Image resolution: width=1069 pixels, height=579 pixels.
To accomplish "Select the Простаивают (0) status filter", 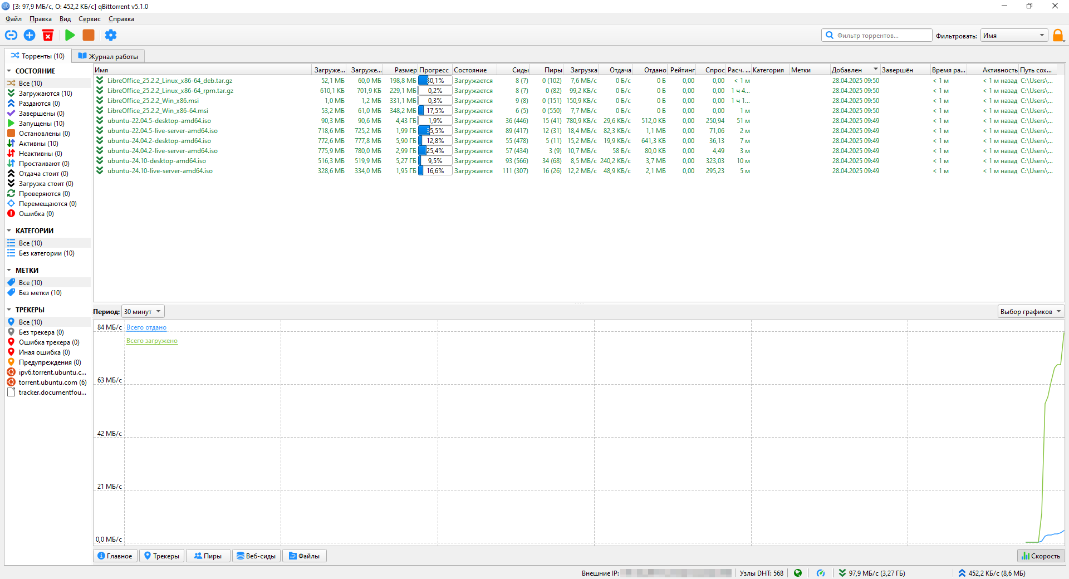I will coord(48,164).
